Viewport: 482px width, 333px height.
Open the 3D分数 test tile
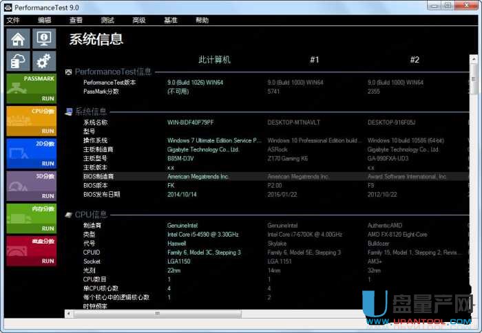point(31,182)
